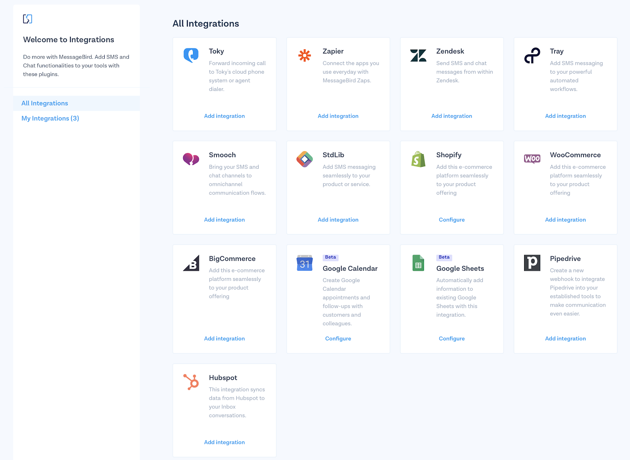This screenshot has height=460, width=630.
Task: Click the Toky card title
Action: (216, 51)
